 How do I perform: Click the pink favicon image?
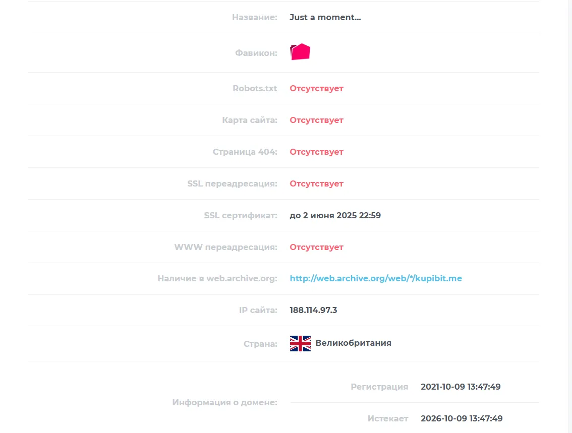pyautogui.click(x=300, y=52)
